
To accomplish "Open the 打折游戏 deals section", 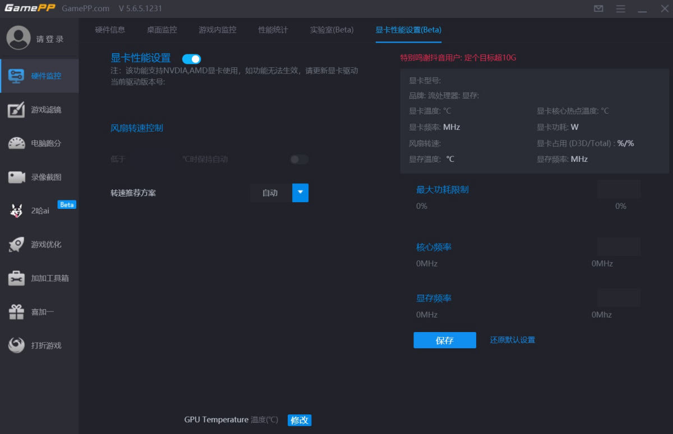I will [39, 345].
